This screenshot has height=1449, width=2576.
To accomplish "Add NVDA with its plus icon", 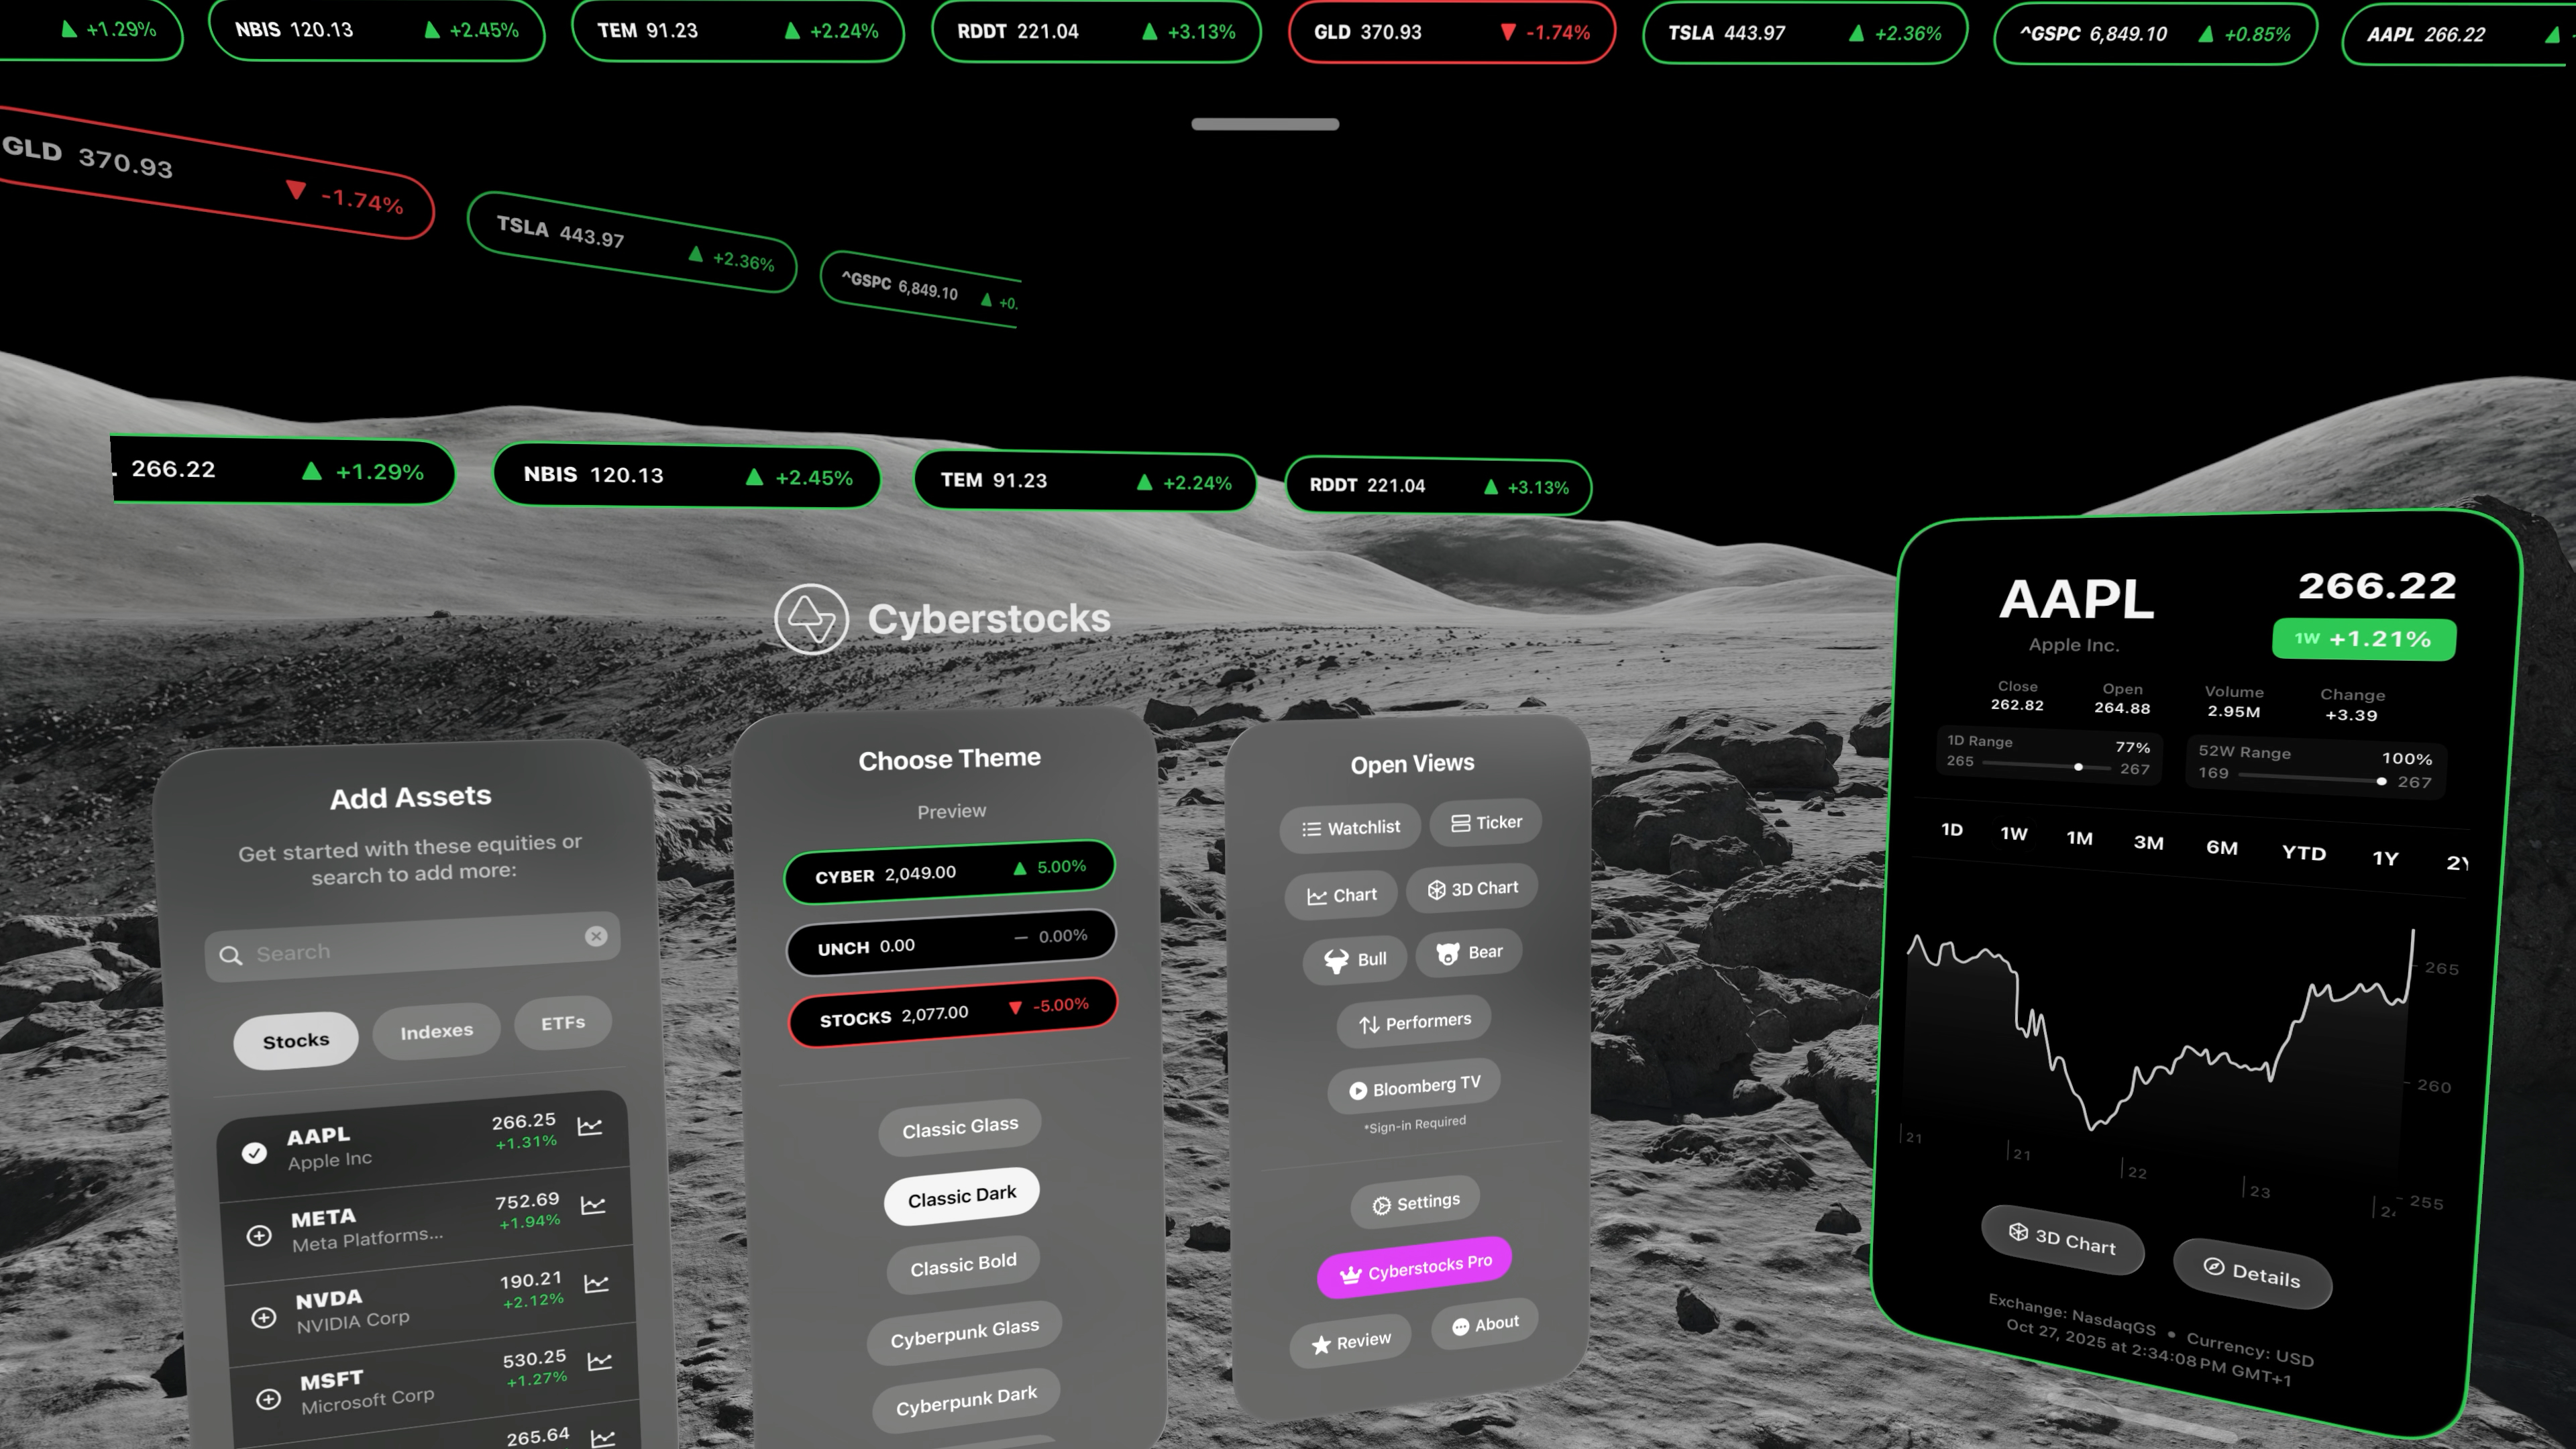I will 263,1317.
